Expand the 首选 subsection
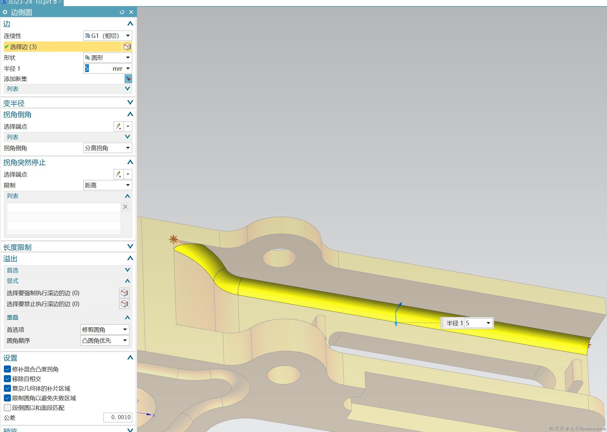Viewport: 607px width, 432px height. pos(127,270)
